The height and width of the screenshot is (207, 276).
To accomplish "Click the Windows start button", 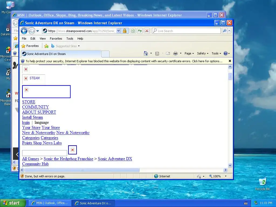I will pyautogui.click(x=13, y=203).
